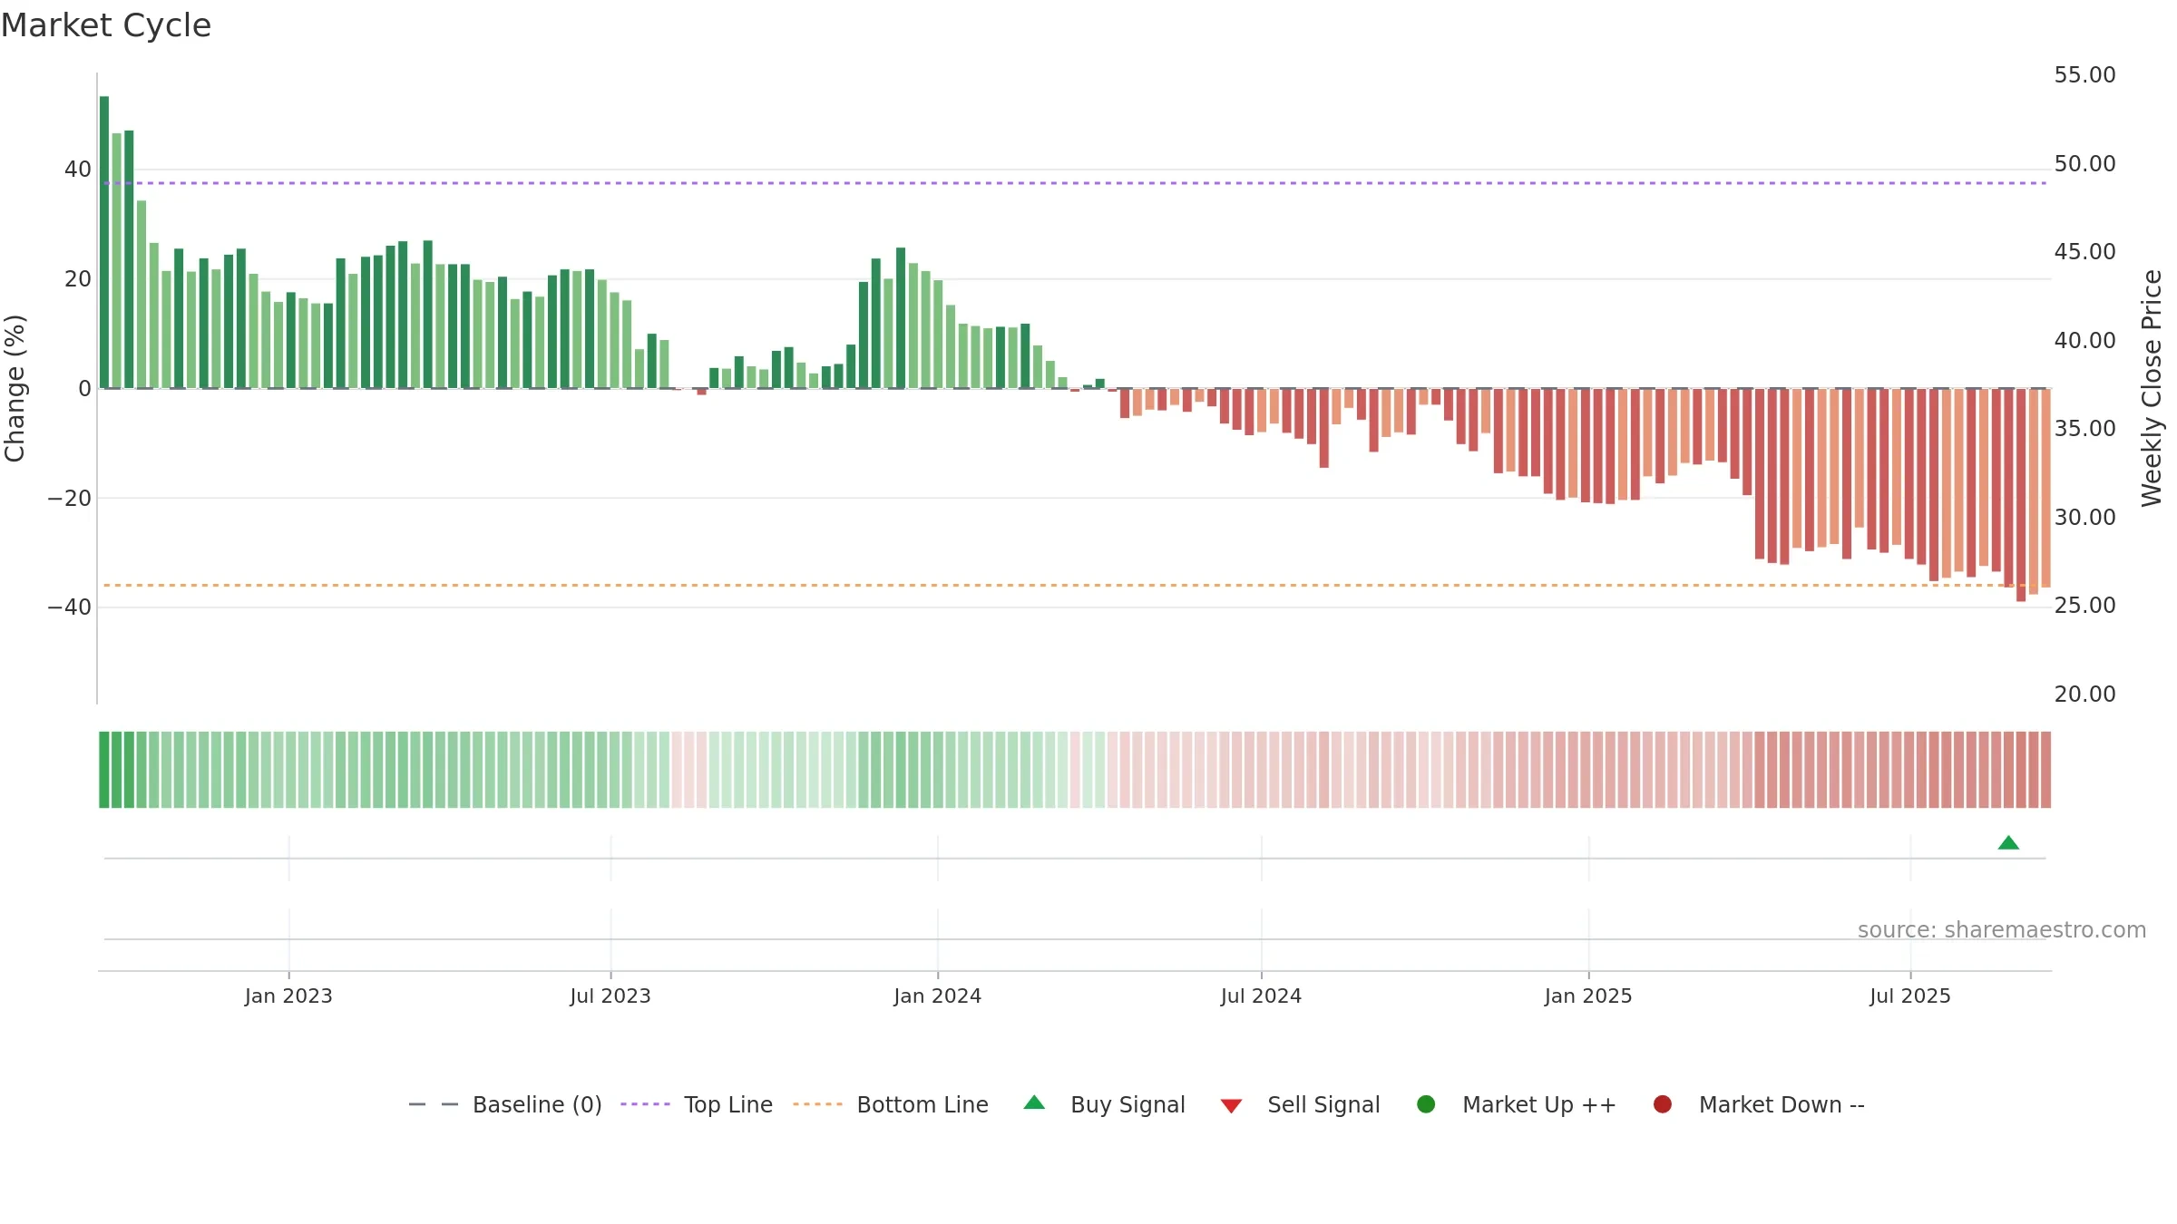2177x1224 pixels.
Task: Click the 55.00 price axis value
Action: pyautogui.click(x=2084, y=75)
